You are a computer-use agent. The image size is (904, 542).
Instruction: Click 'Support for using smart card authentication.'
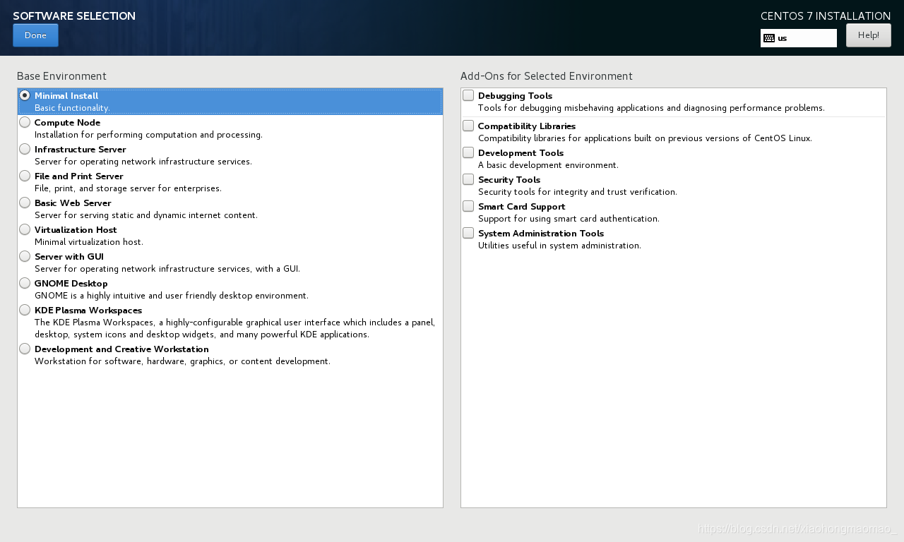pos(569,219)
